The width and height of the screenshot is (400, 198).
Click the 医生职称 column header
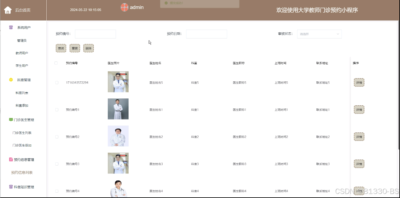[239, 63]
